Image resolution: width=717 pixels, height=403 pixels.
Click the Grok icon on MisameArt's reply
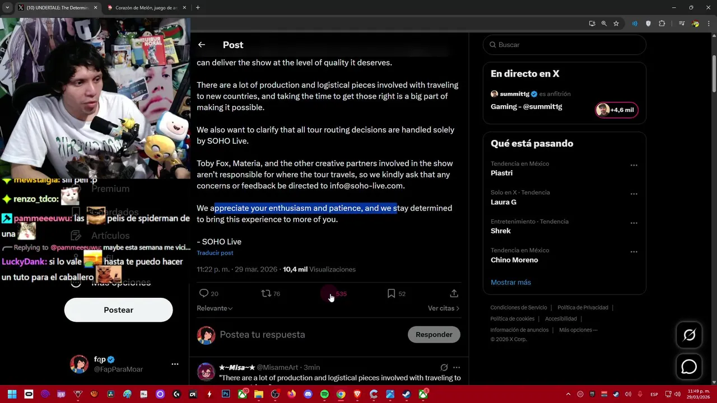tap(444, 367)
